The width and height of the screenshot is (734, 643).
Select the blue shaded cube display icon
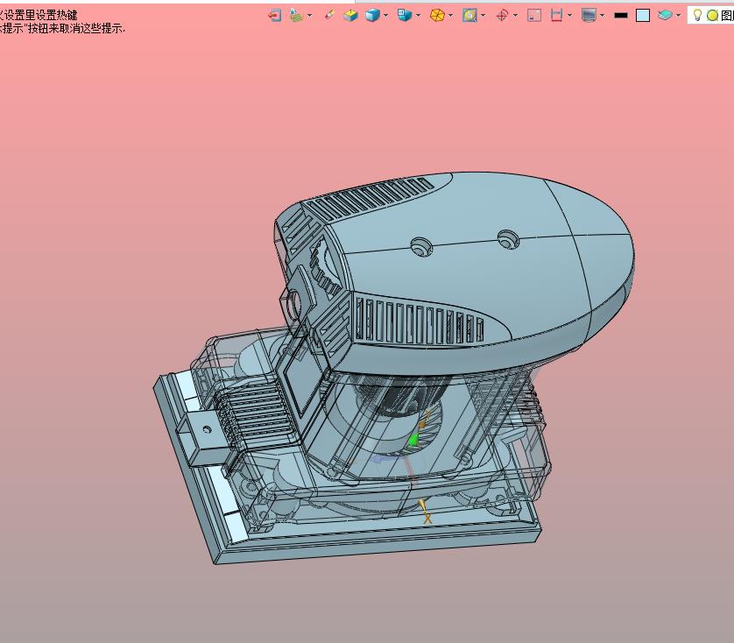(372, 16)
